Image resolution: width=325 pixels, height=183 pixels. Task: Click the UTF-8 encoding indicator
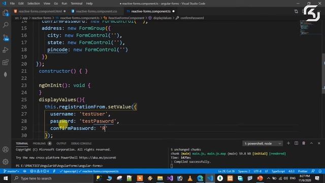pyautogui.click(x=257, y=171)
